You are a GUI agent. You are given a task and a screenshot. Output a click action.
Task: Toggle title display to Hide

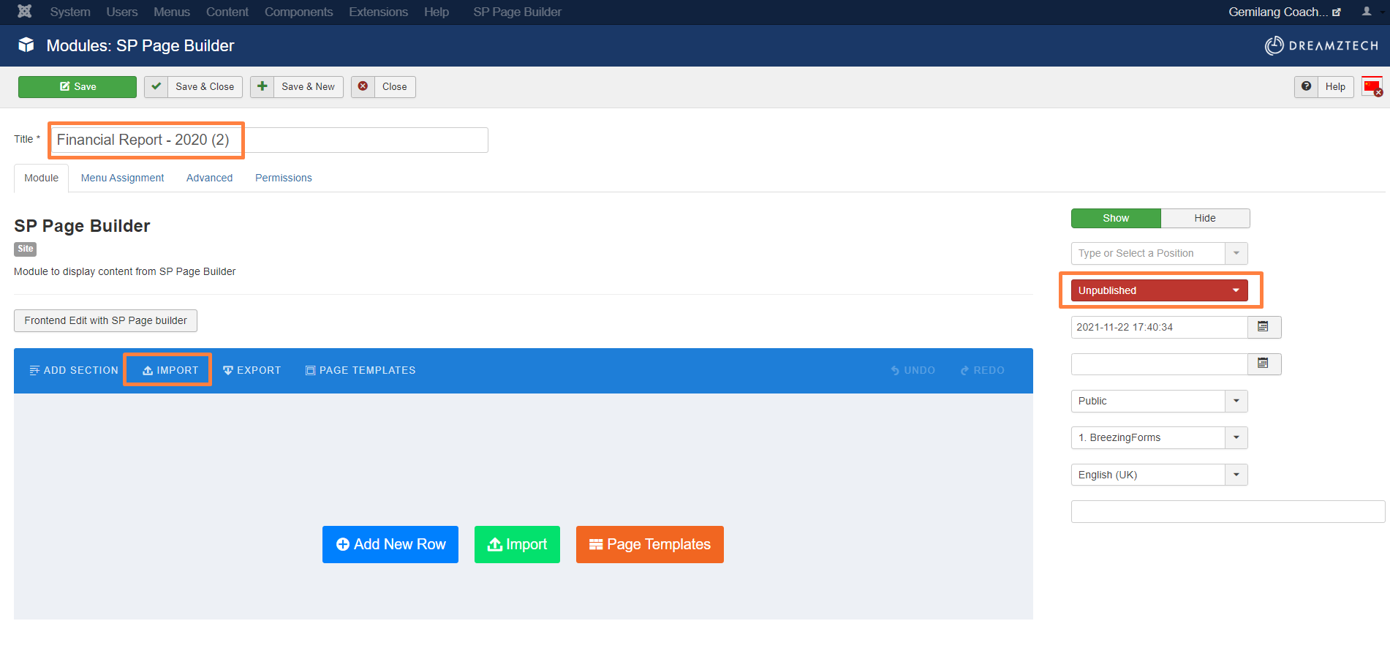tap(1205, 218)
